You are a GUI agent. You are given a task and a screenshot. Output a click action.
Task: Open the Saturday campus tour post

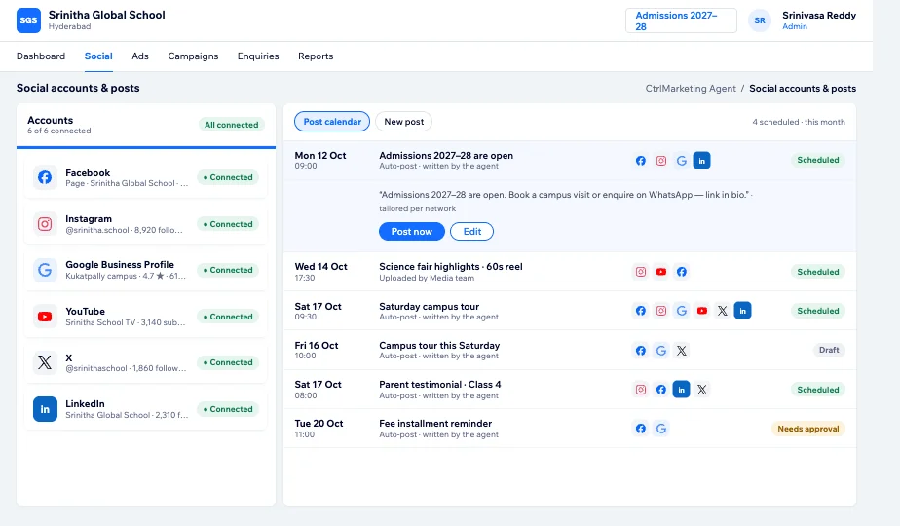click(x=429, y=307)
